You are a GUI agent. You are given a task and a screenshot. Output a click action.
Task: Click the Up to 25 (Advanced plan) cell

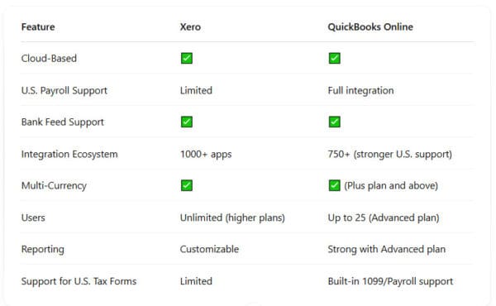[x=384, y=218]
